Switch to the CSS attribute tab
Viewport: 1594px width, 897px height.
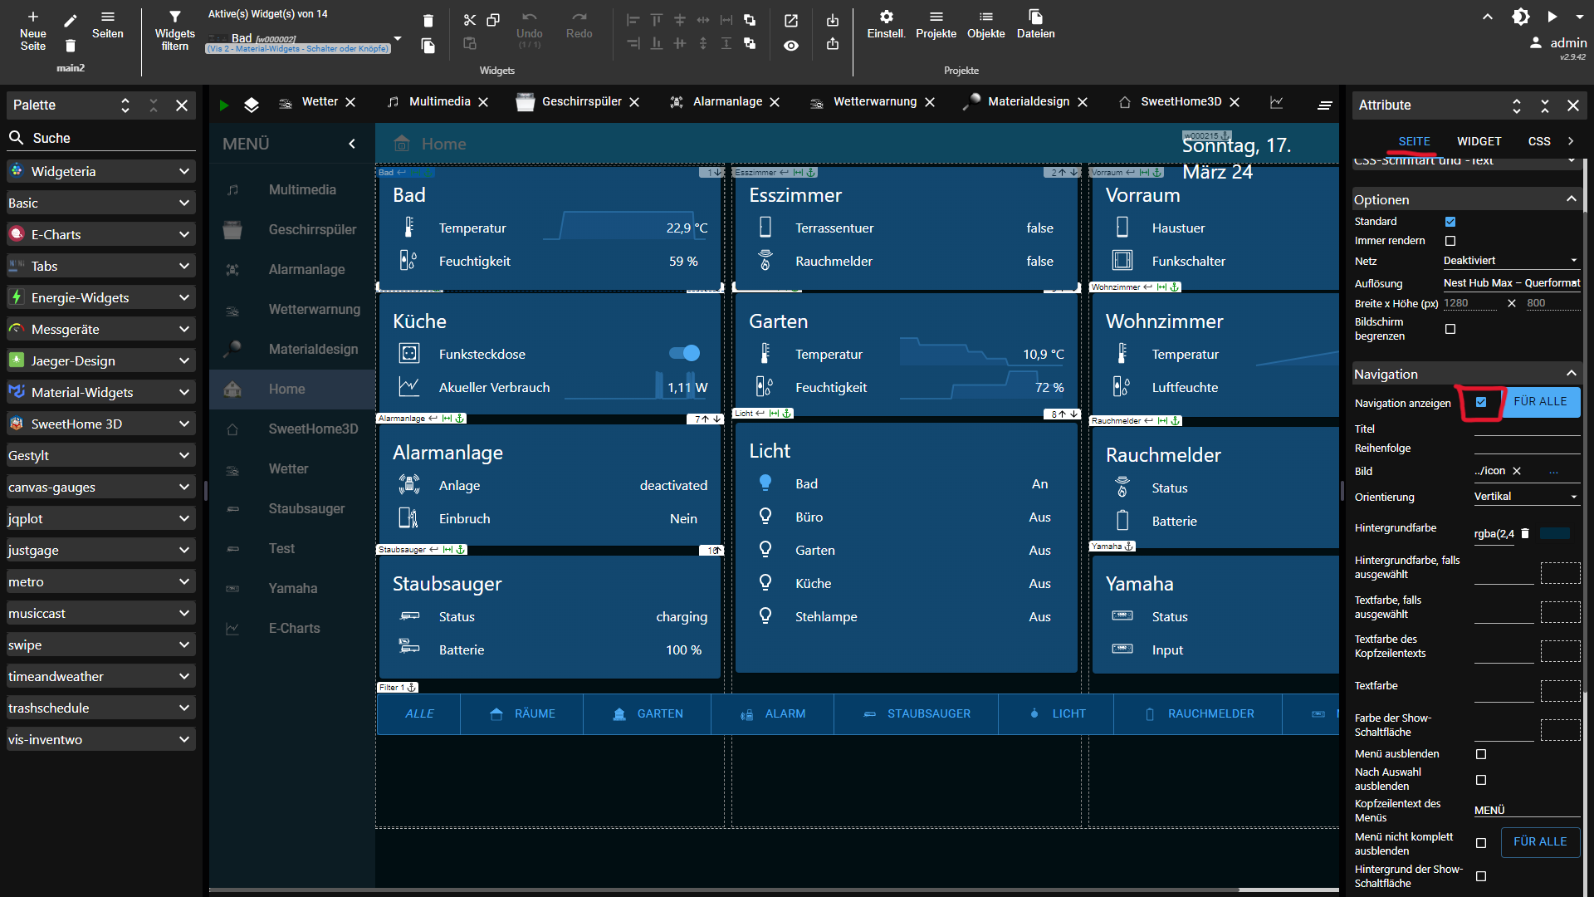pyautogui.click(x=1539, y=141)
